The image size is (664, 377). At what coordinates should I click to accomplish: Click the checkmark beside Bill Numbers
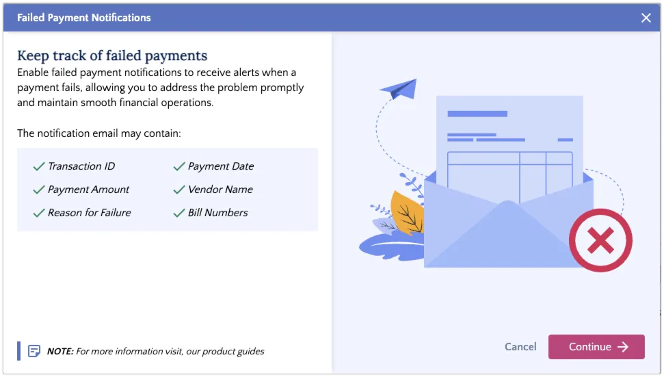coord(179,213)
